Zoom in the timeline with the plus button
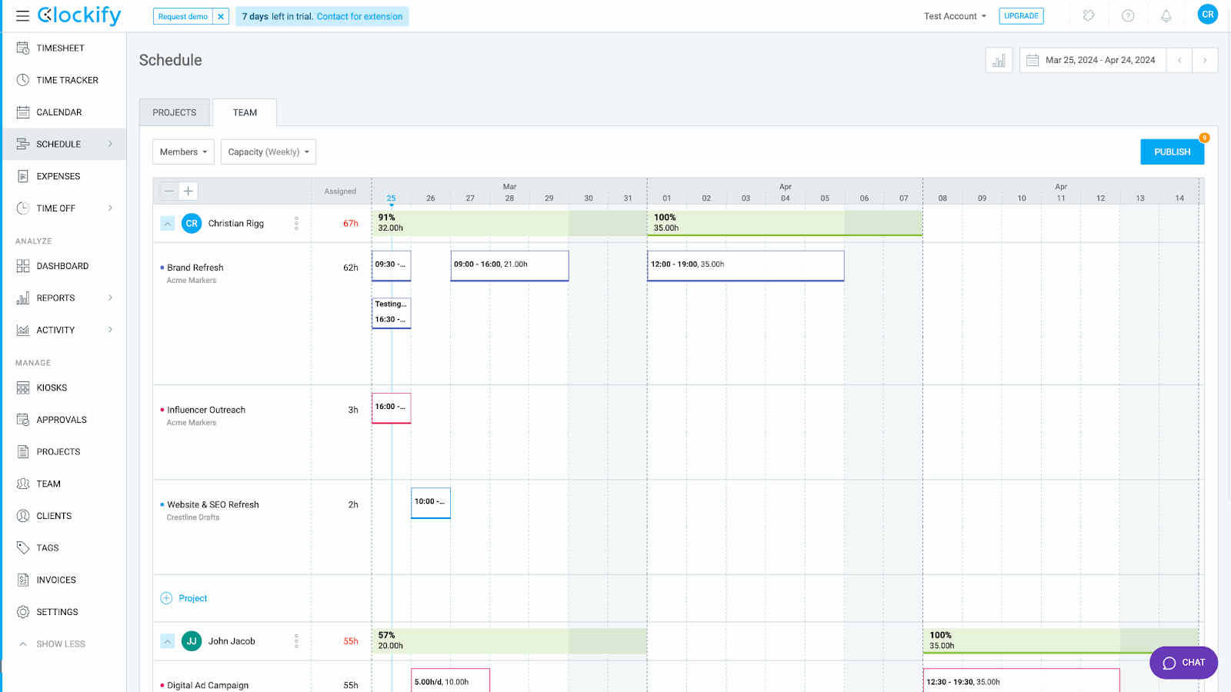The height and width of the screenshot is (692, 1231). [188, 191]
